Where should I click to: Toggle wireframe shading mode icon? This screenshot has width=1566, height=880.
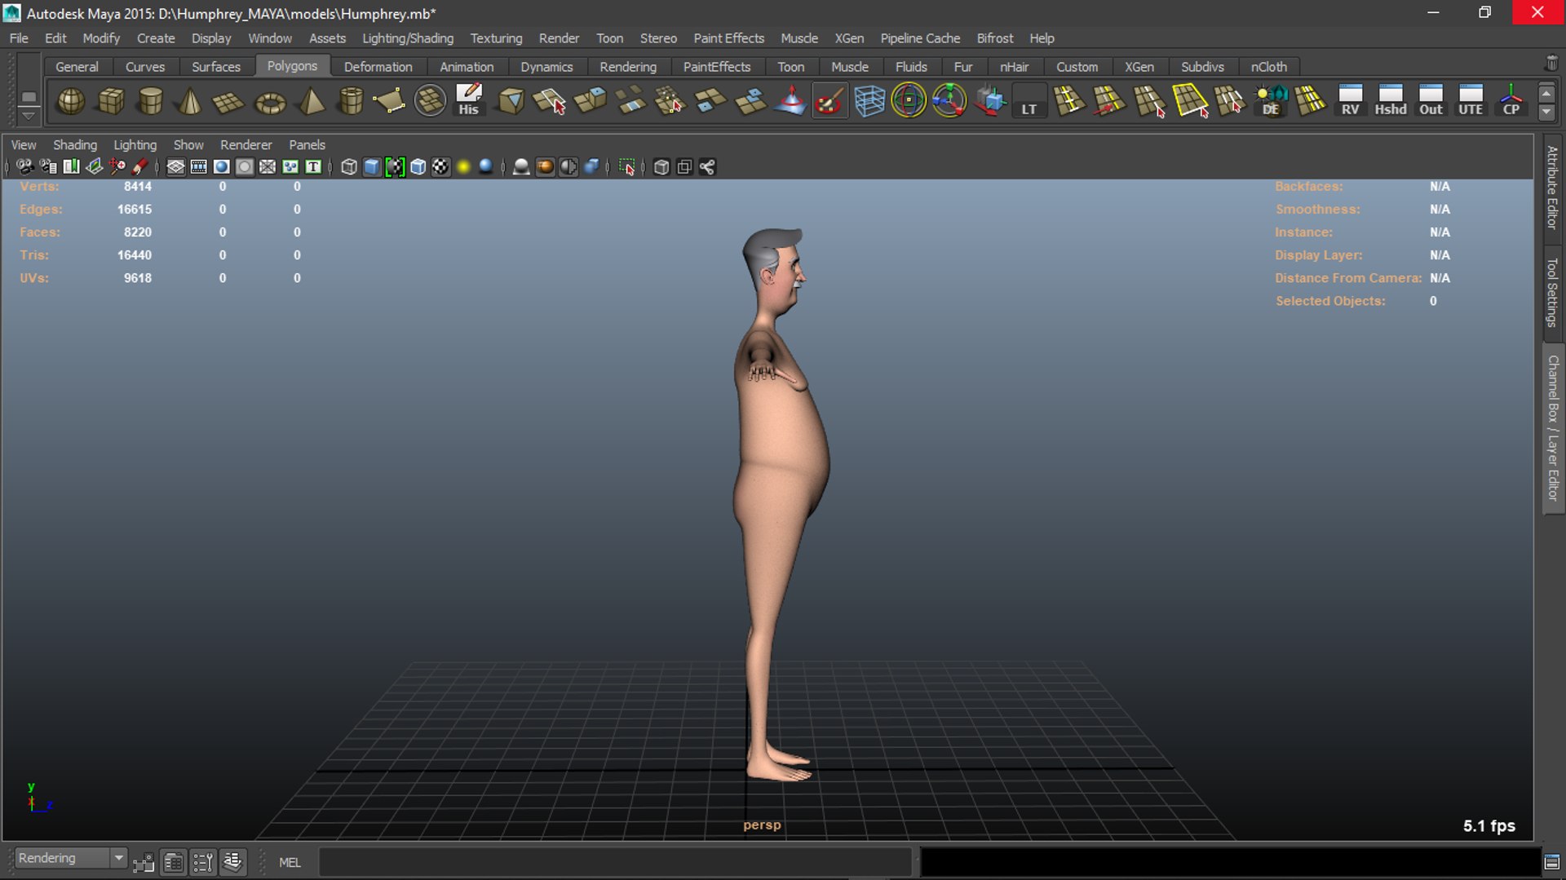click(x=349, y=167)
